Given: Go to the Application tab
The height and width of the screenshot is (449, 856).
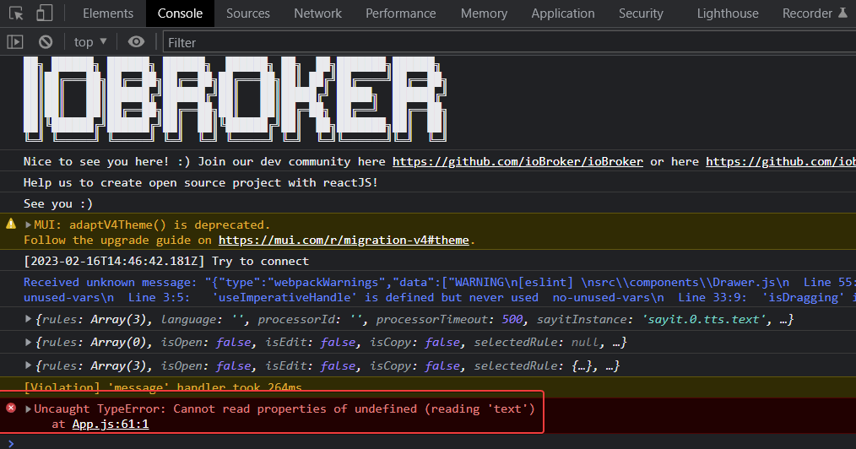Looking at the screenshot, I should click(x=563, y=14).
